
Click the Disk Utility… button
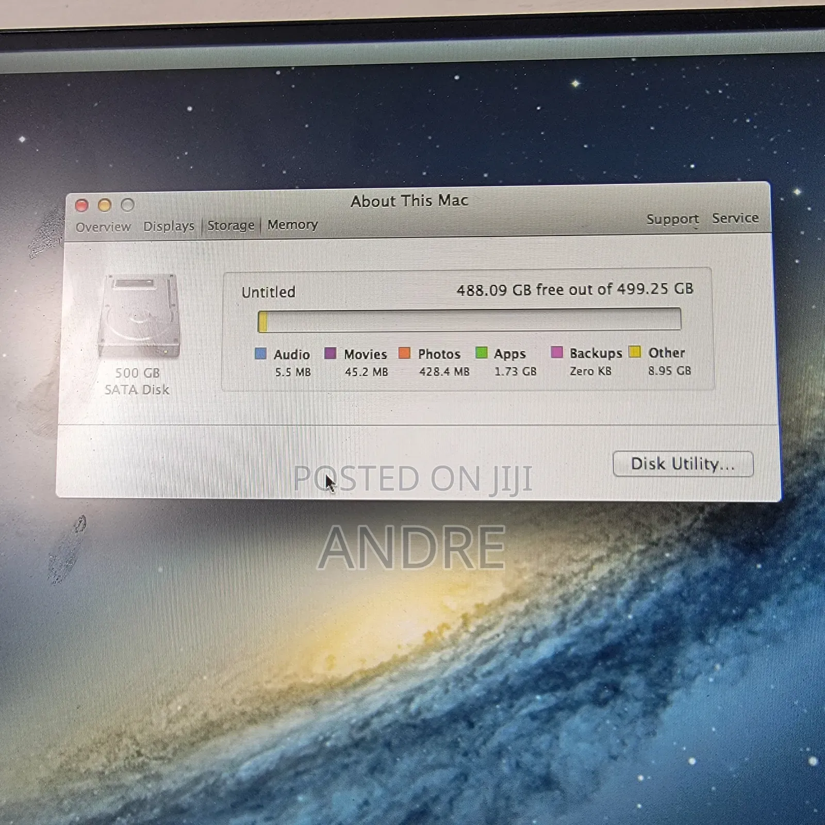point(683,464)
